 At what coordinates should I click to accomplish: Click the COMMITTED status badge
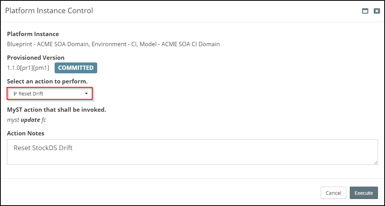pos(76,68)
